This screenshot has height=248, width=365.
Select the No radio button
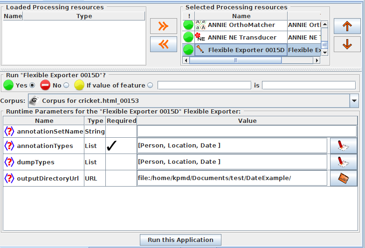click(66, 85)
